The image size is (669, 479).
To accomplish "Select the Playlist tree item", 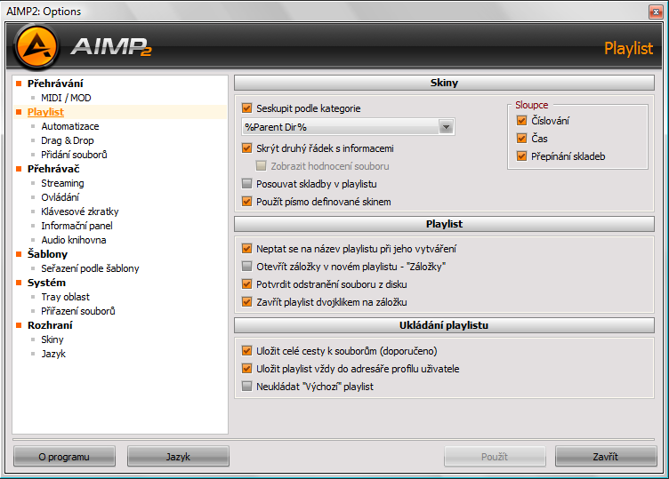I will [x=45, y=112].
